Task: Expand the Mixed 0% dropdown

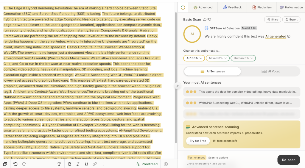Action: tap(218, 58)
